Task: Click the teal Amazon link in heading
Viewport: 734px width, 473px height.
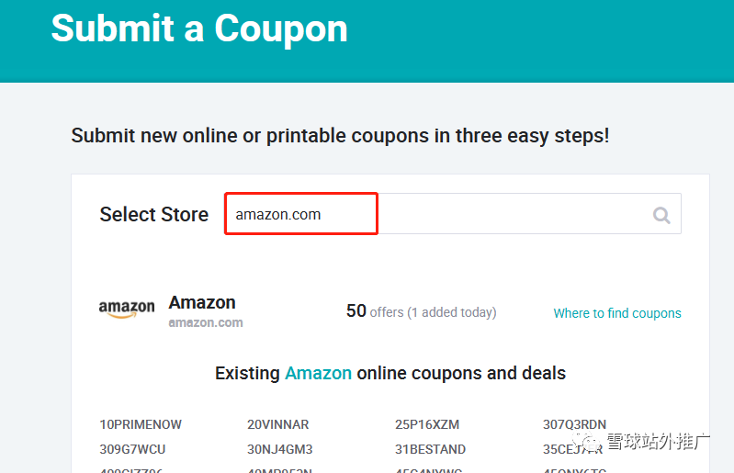Action: (318, 374)
